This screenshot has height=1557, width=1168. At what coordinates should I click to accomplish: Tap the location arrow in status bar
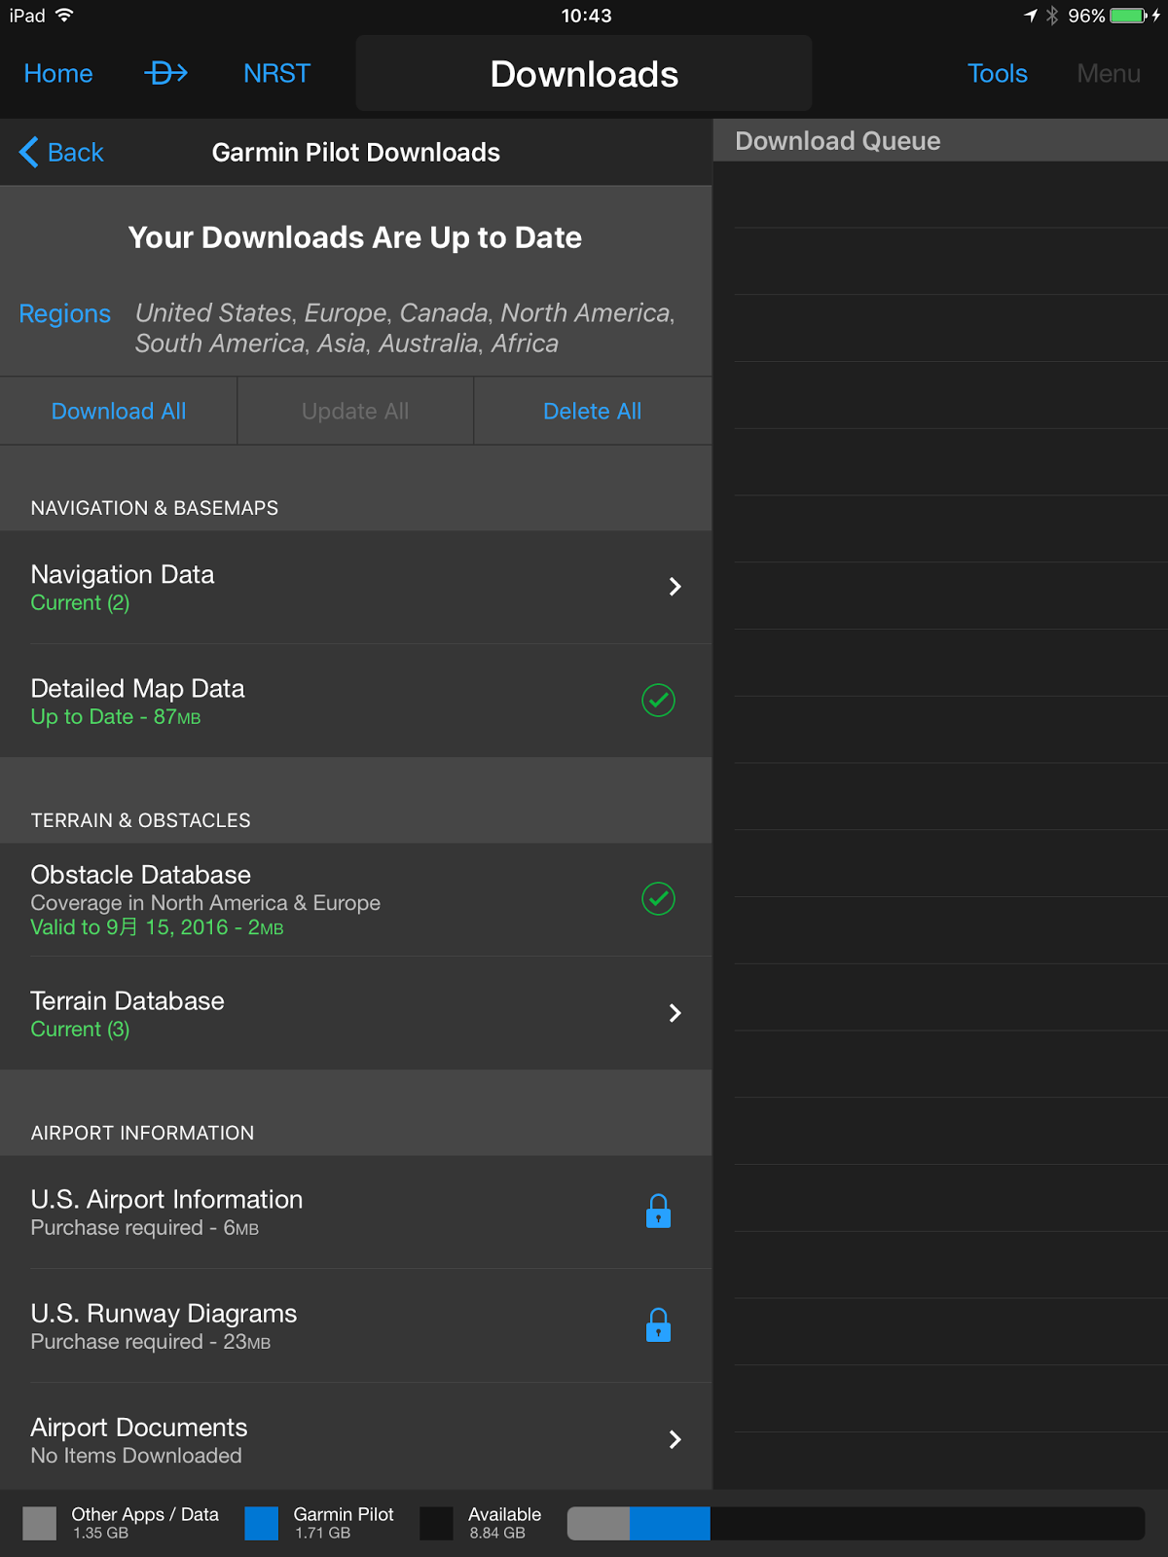pos(1031,16)
